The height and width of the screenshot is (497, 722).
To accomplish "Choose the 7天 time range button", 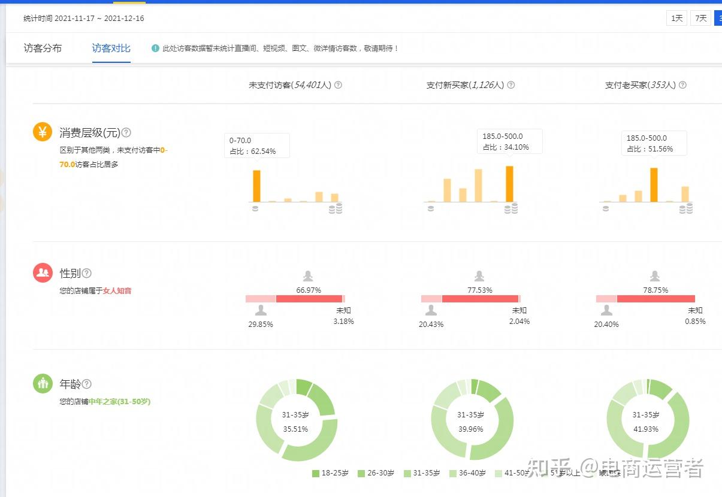I will tap(700, 18).
